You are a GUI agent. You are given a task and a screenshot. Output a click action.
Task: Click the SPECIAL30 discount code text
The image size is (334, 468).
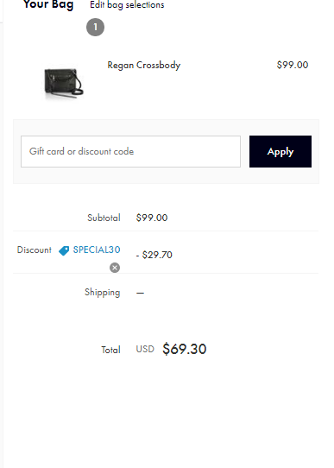pyautogui.click(x=97, y=250)
